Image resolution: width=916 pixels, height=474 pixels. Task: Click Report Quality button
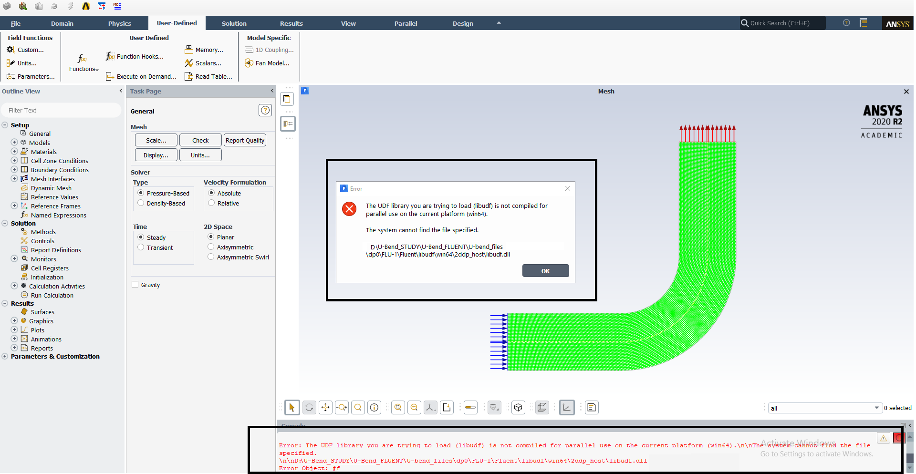245,140
